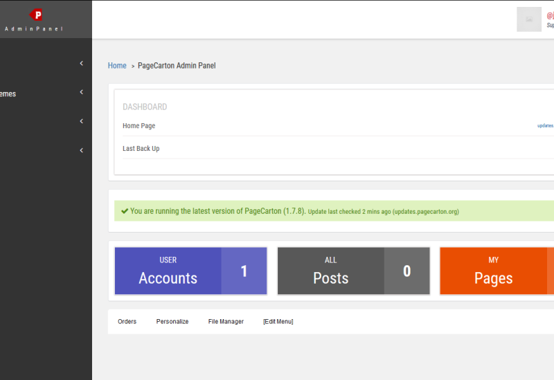Click the All Posts count 0
This screenshot has width=554, height=380.
click(x=407, y=271)
